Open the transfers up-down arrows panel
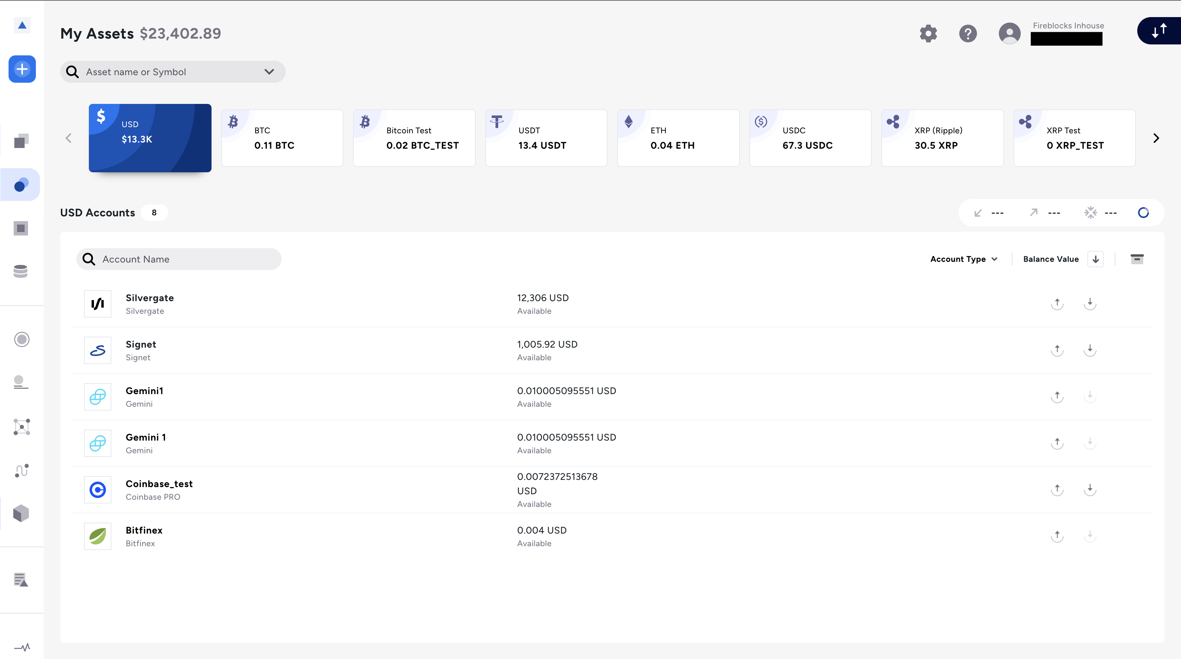The image size is (1181, 659). [x=1159, y=31]
